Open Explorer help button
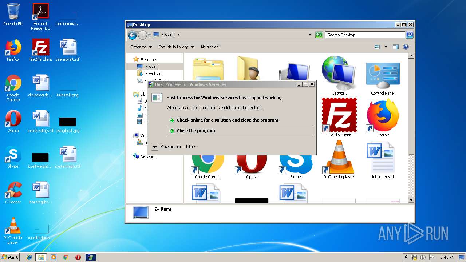This screenshot has width=466, height=262. (406, 47)
